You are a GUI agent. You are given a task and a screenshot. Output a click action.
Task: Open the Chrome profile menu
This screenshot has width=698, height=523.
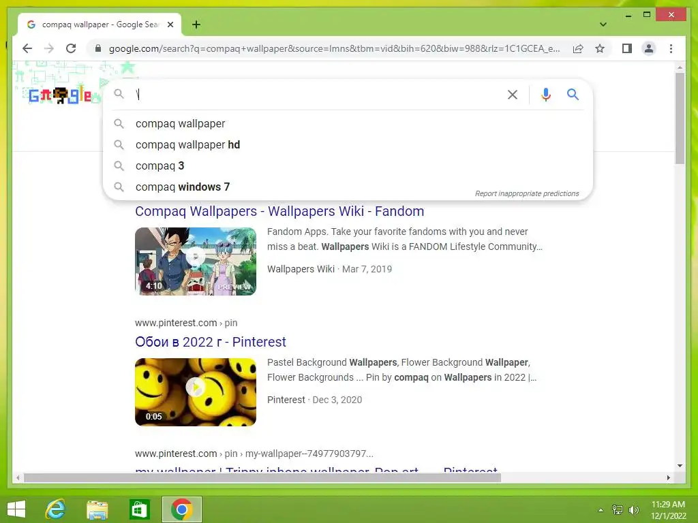[x=649, y=48]
